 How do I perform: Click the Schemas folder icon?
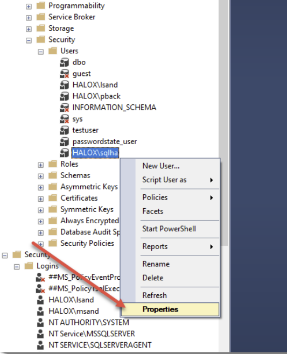(53, 175)
